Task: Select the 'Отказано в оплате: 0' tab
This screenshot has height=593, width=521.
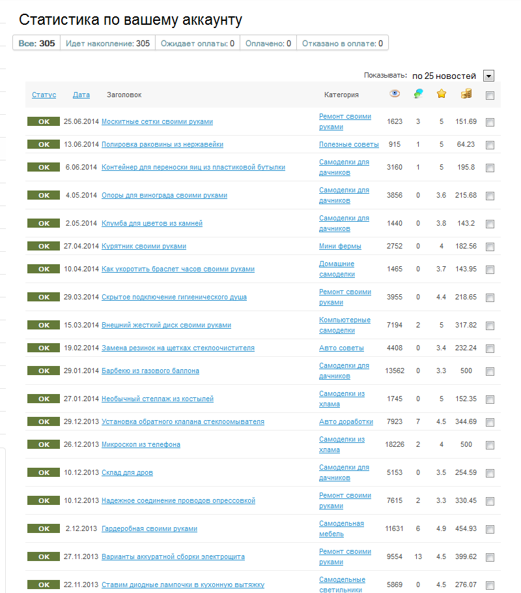Action: pos(343,43)
